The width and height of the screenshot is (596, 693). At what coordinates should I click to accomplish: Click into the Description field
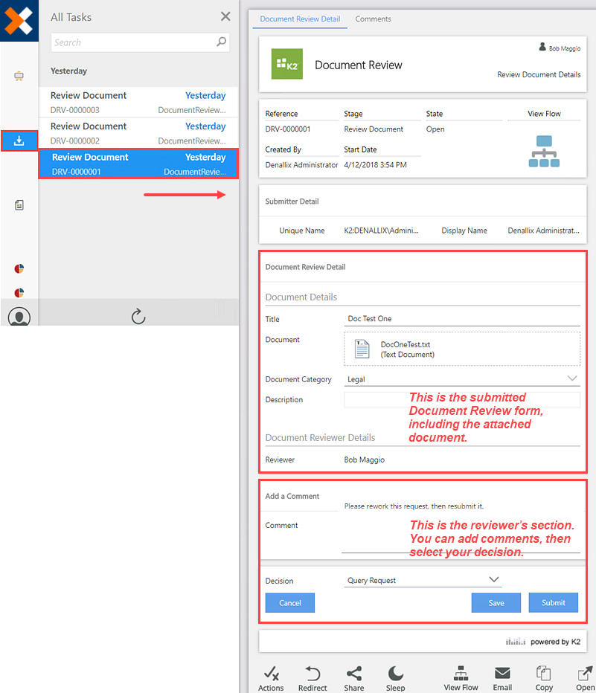pyautogui.click(x=462, y=399)
